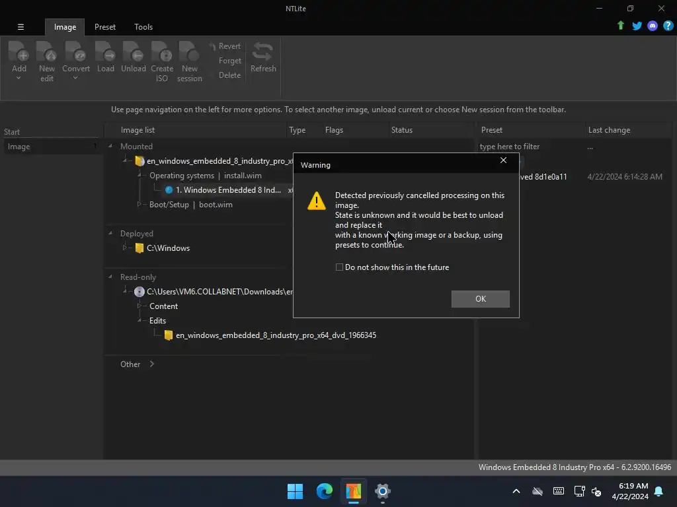This screenshot has height=507, width=677.
Task: Expand the Content tree node
Action: point(139,306)
